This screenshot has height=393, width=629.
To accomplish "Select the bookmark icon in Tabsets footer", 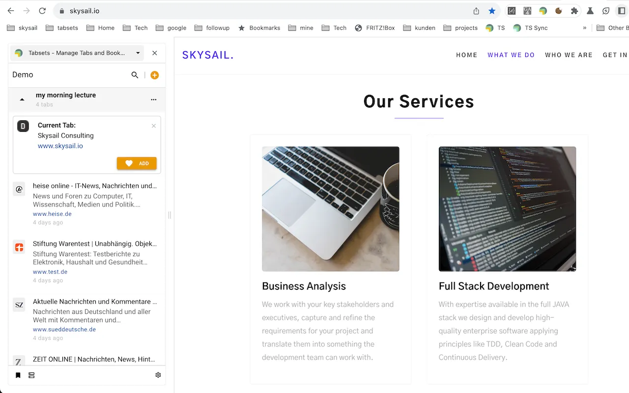I will [x=18, y=375].
